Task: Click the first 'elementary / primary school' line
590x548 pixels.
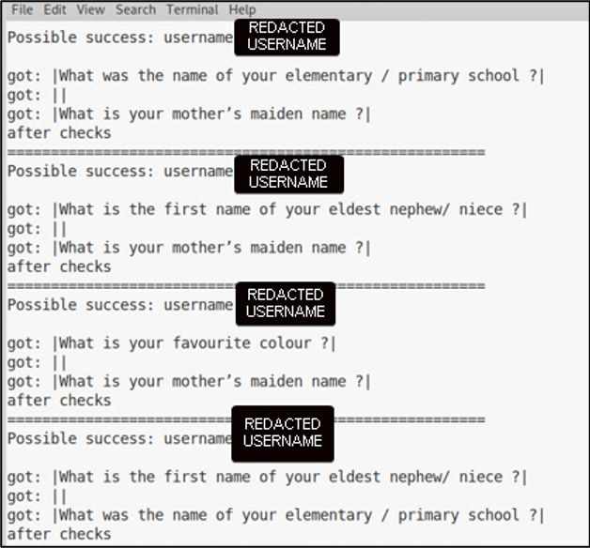Action: [276, 76]
